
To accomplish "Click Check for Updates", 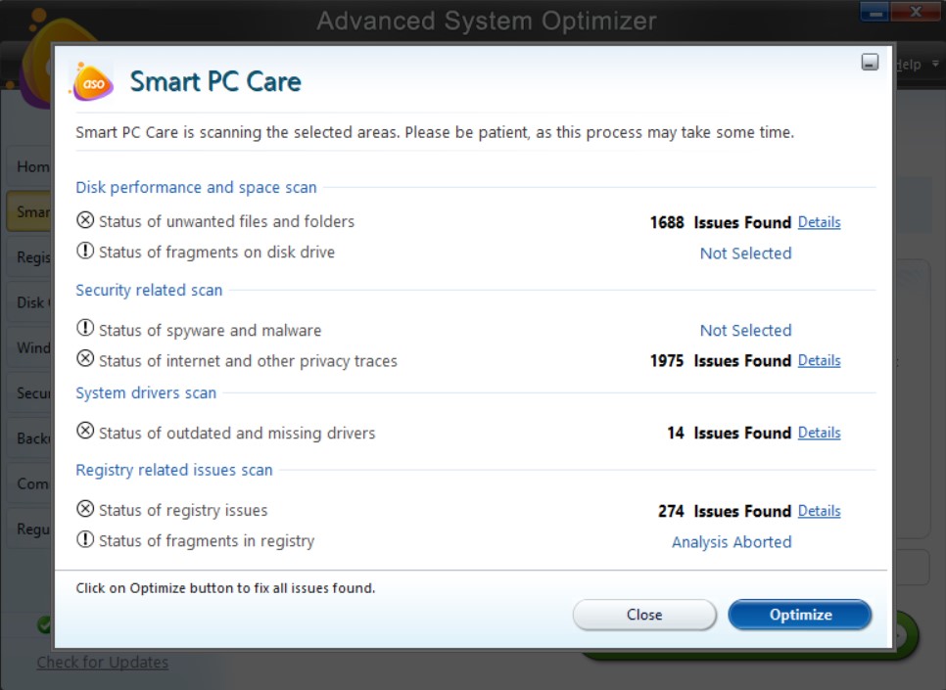I will [x=102, y=662].
